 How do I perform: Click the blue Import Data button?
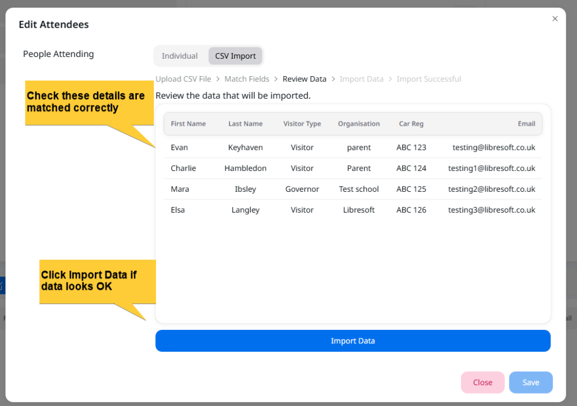[353, 341]
